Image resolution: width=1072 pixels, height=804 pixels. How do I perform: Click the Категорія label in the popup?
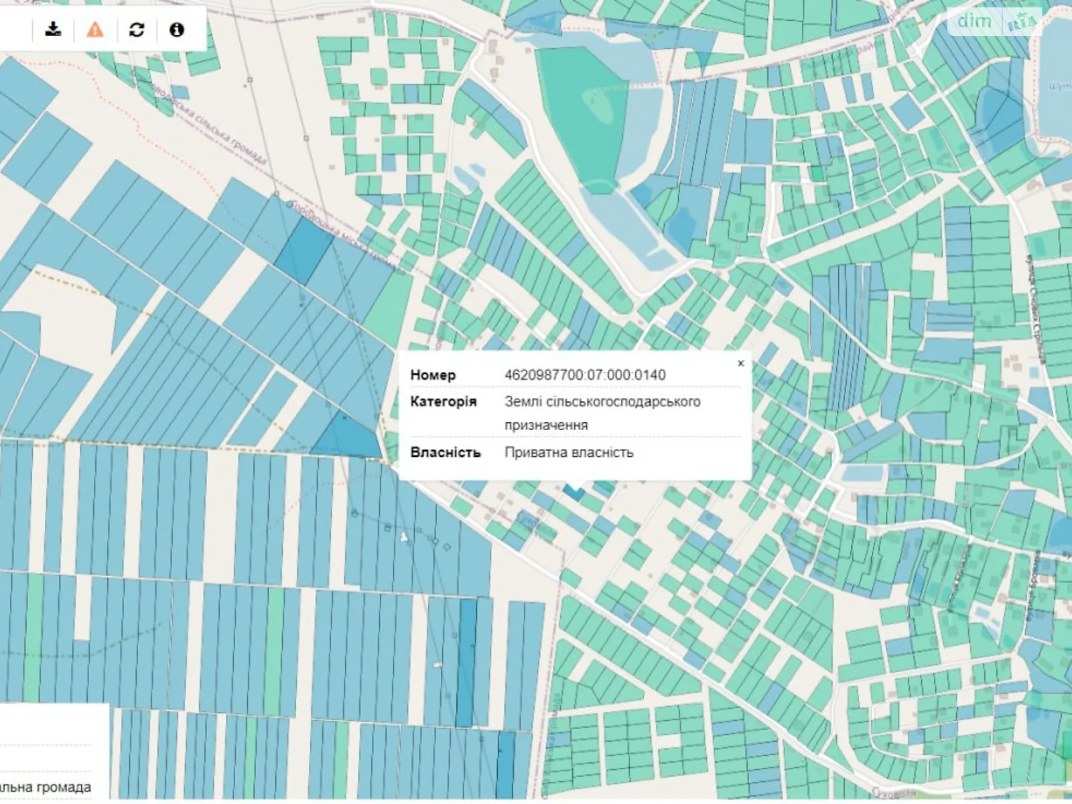click(x=443, y=401)
